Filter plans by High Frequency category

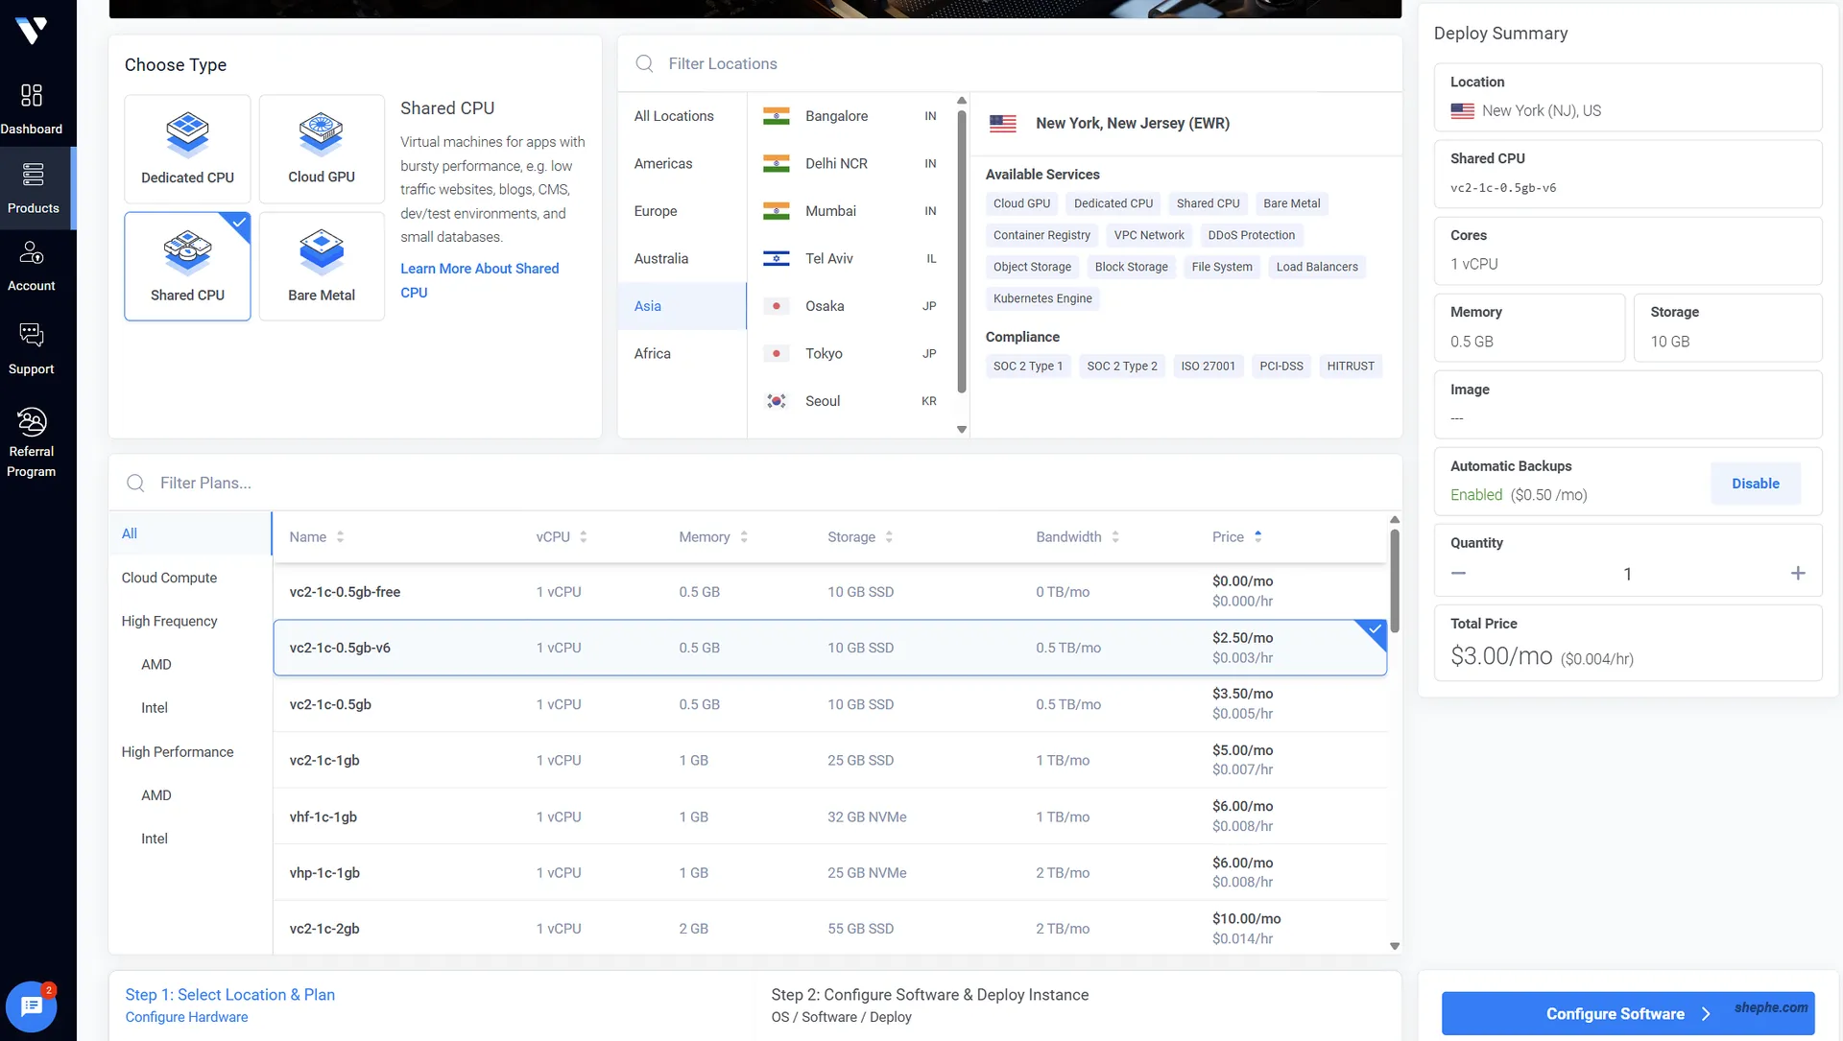pos(170,621)
